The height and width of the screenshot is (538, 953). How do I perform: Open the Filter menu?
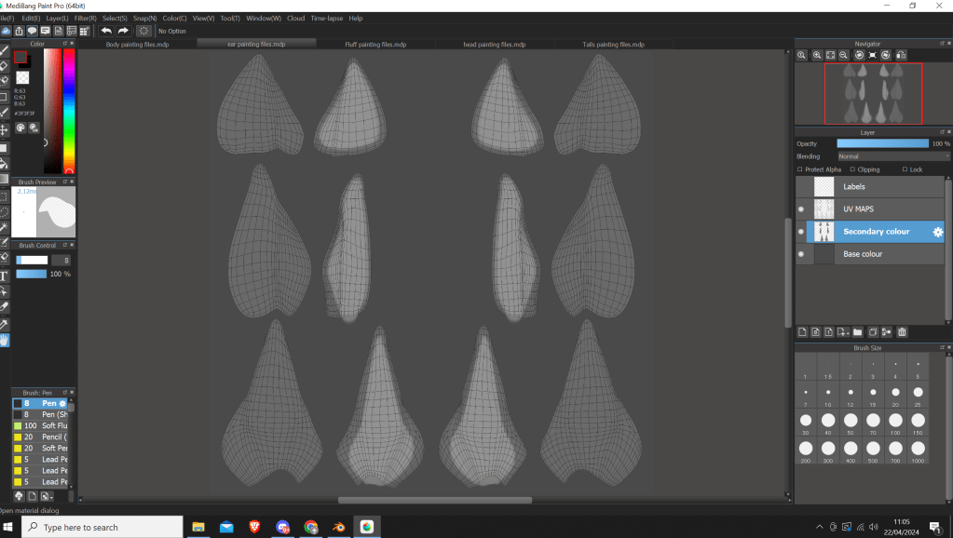point(86,18)
